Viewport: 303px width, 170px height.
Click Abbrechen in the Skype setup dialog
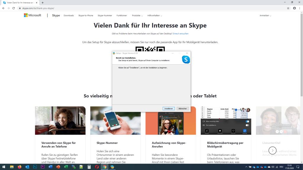point(183,109)
